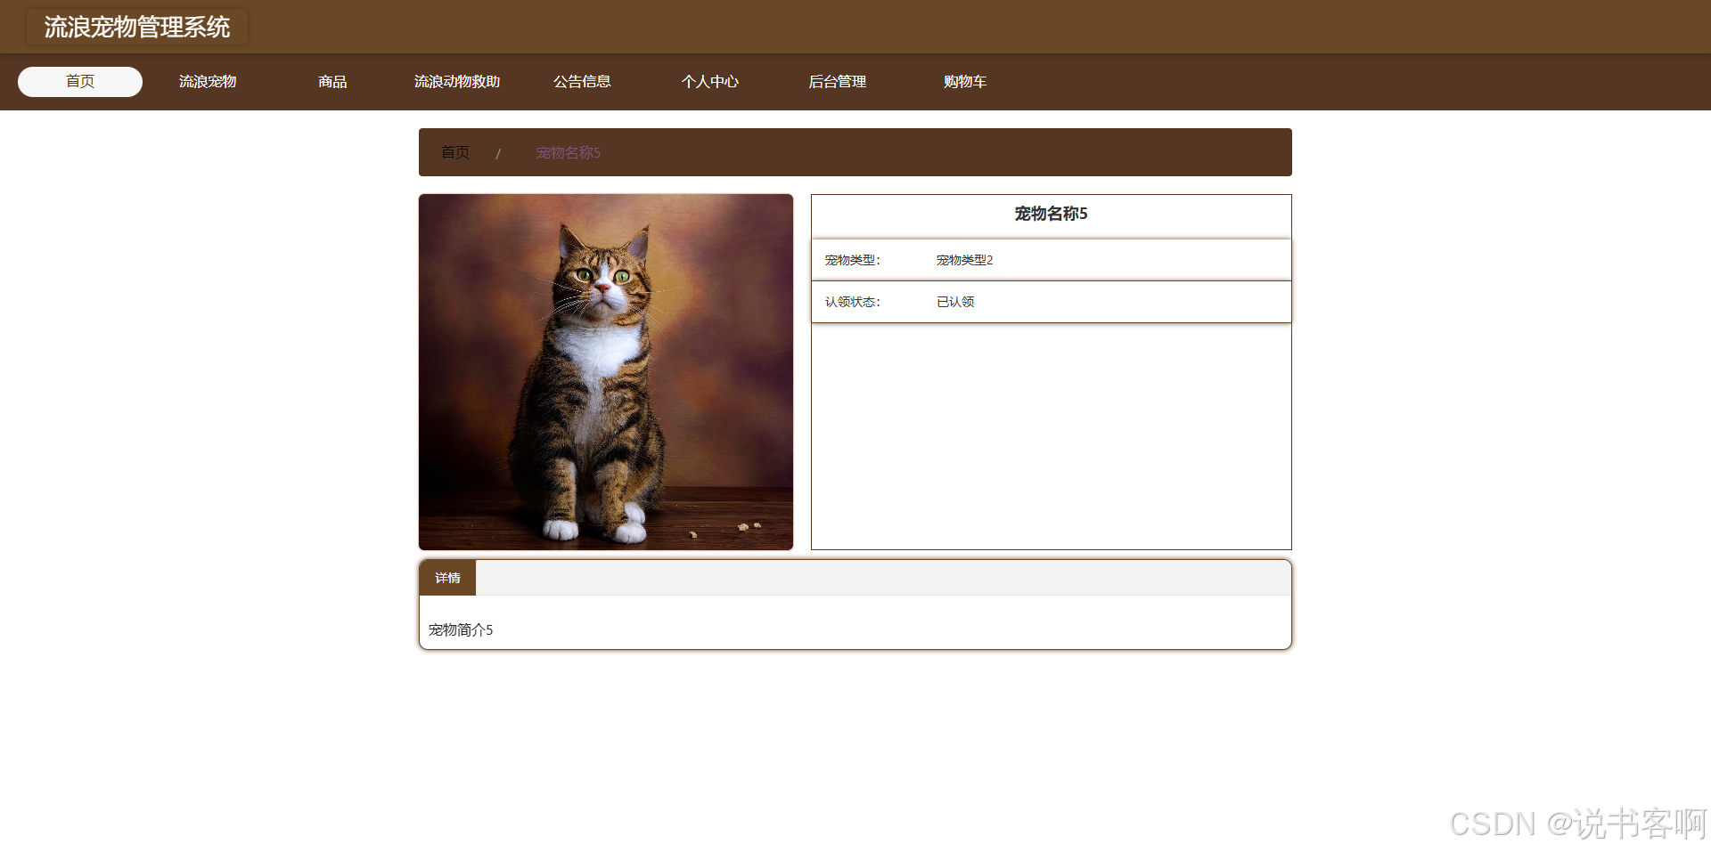Click the 宠物类型2 value

pyautogui.click(x=964, y=260)
